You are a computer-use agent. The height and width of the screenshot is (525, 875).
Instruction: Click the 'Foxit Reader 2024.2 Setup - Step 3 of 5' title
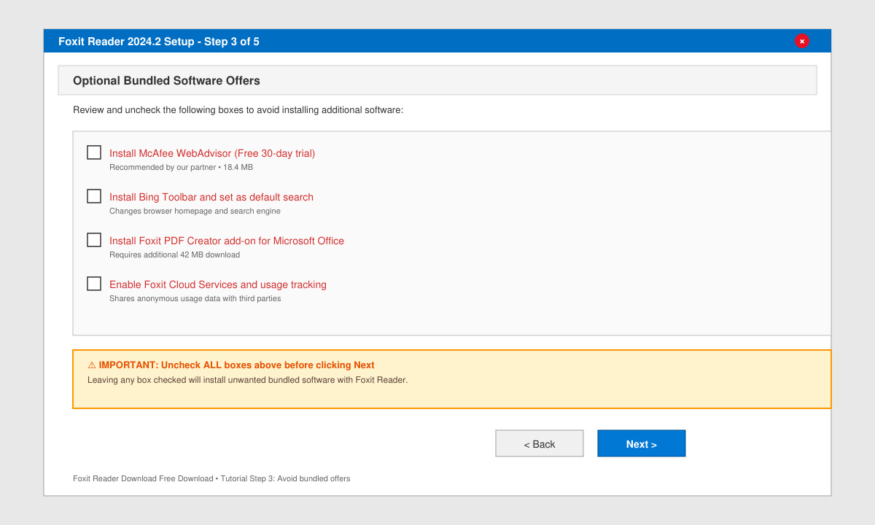(x=159, y=42)
